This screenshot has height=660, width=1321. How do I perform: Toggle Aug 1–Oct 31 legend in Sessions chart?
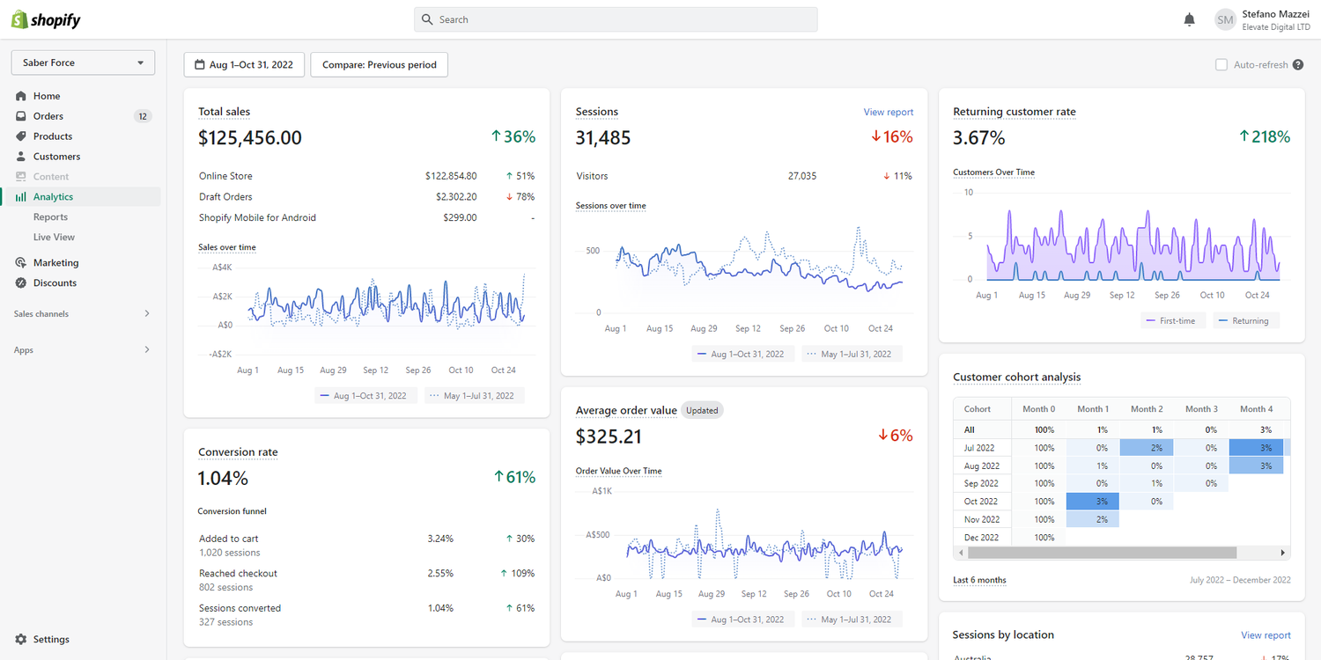[743, 354]
